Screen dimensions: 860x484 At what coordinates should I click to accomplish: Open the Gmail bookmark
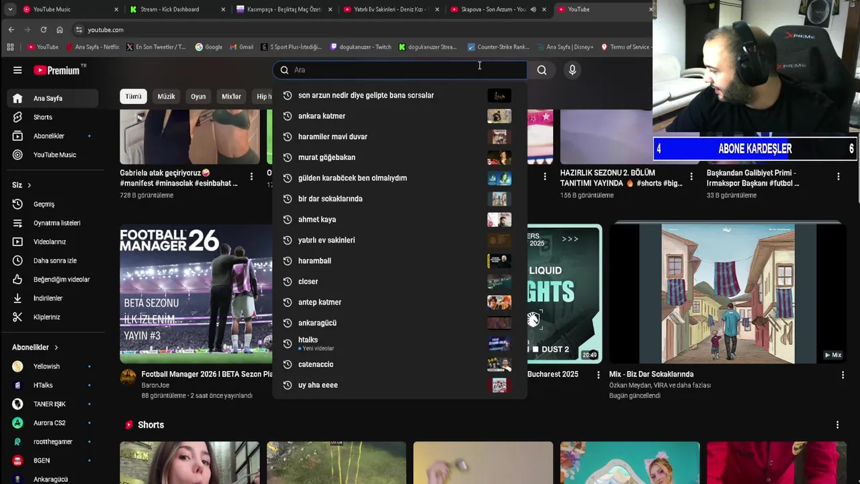241,47
